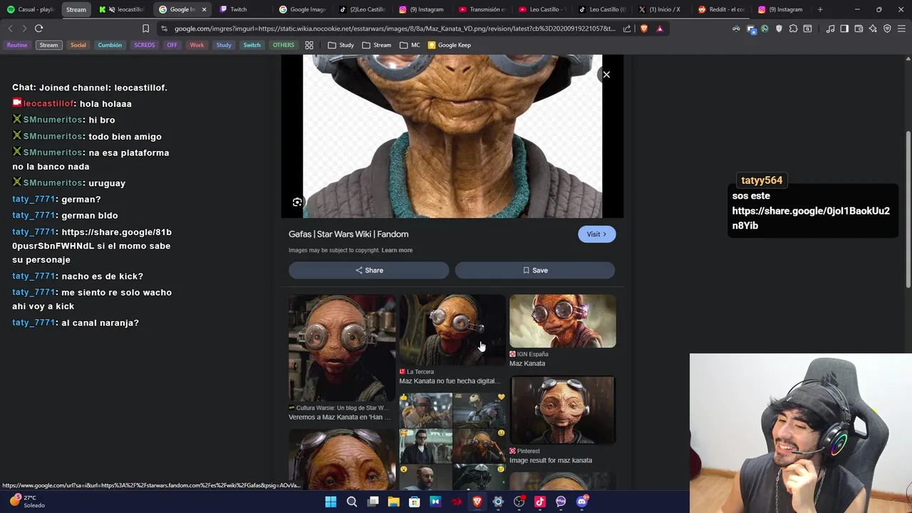Open the bookmarks apps grid icon
Viewport: 912px width, 513px height.
(309, 45)
